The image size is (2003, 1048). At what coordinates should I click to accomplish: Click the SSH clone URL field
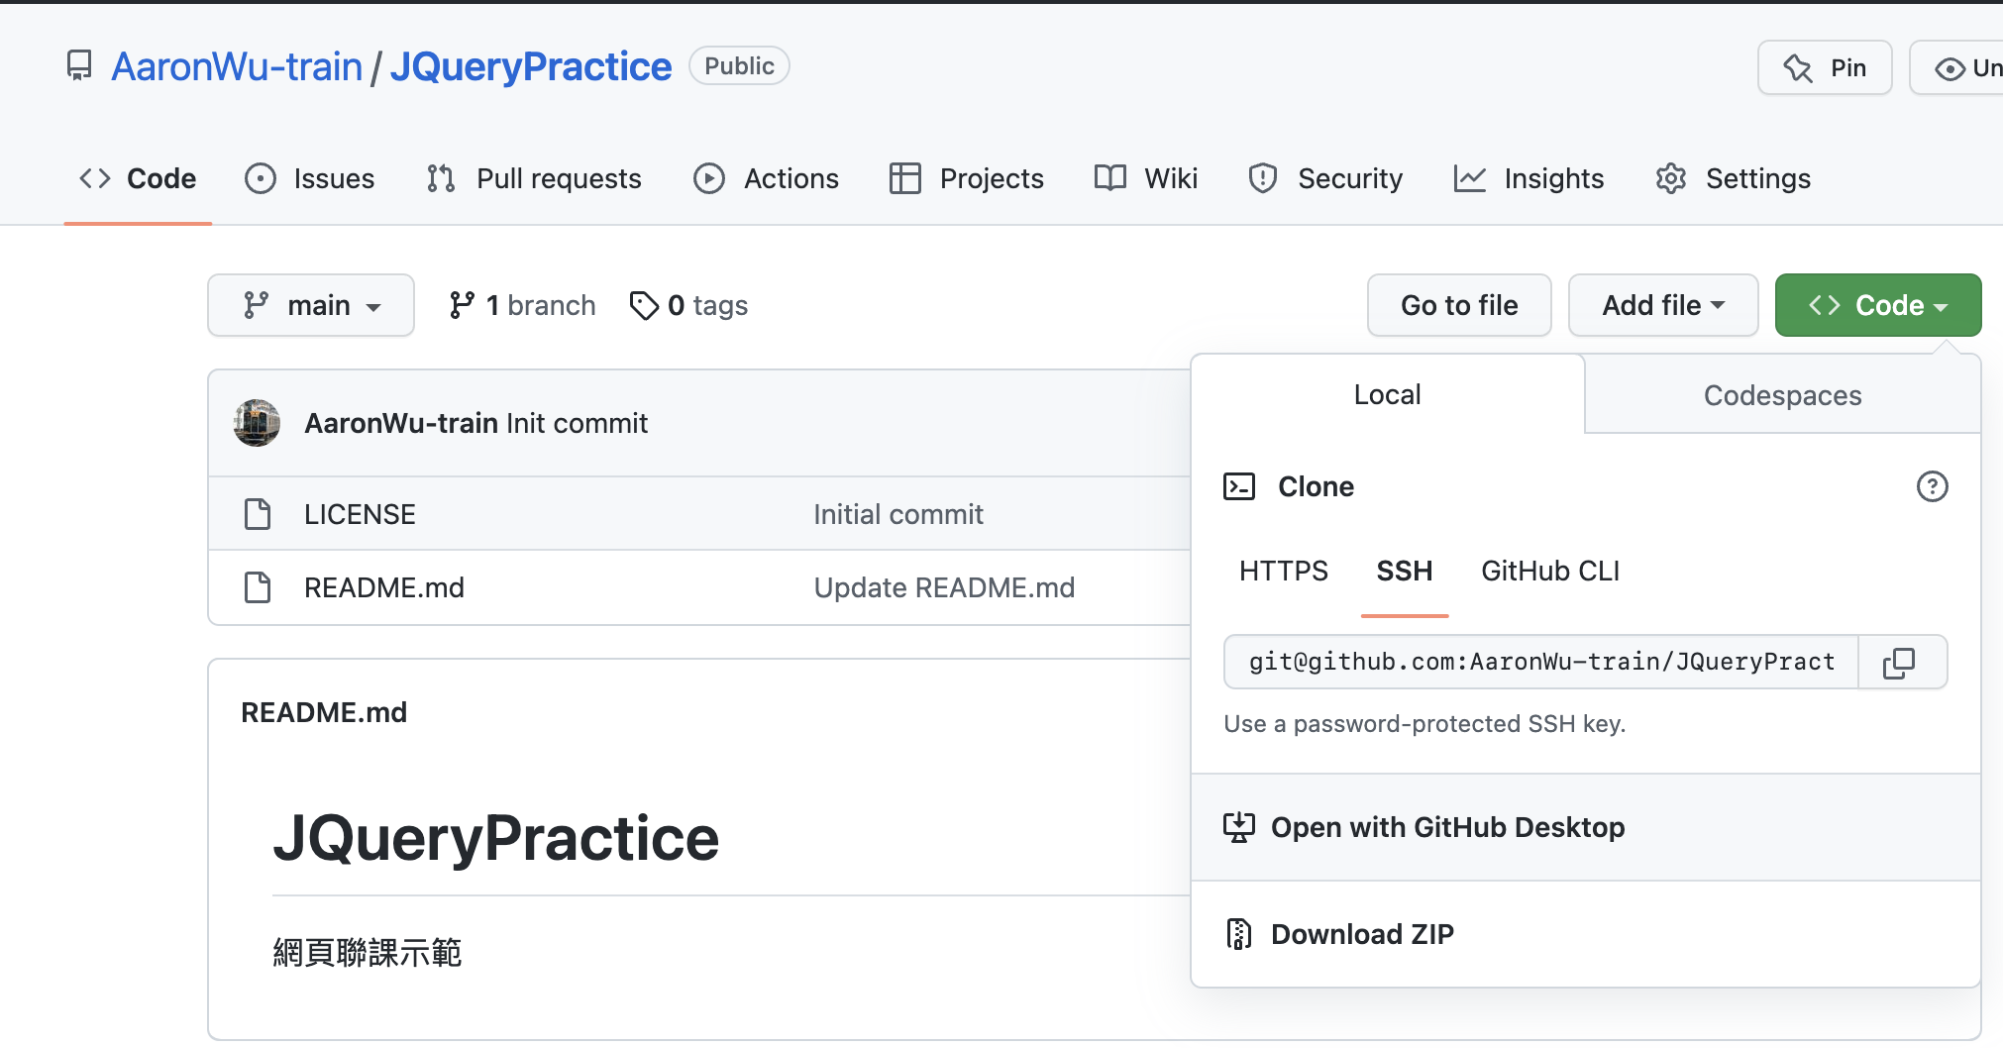click(x=1541, y=662)
